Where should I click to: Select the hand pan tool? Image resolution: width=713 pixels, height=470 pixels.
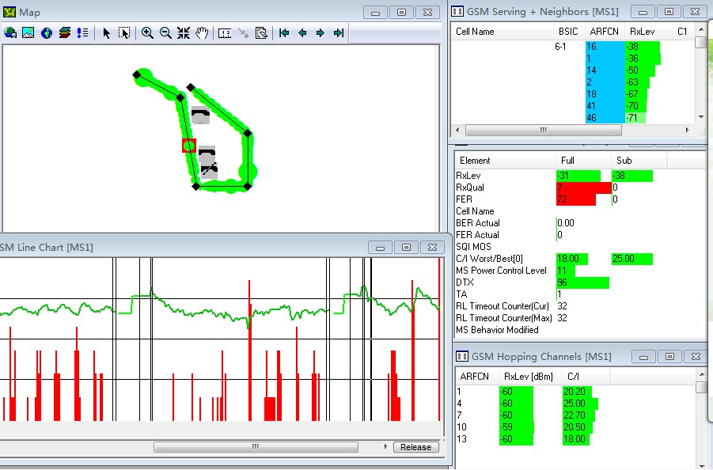tap(202, 33)
